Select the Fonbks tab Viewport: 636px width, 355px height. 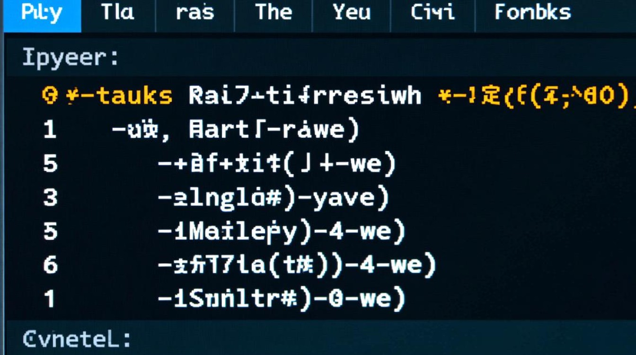[x=532, y=13]
